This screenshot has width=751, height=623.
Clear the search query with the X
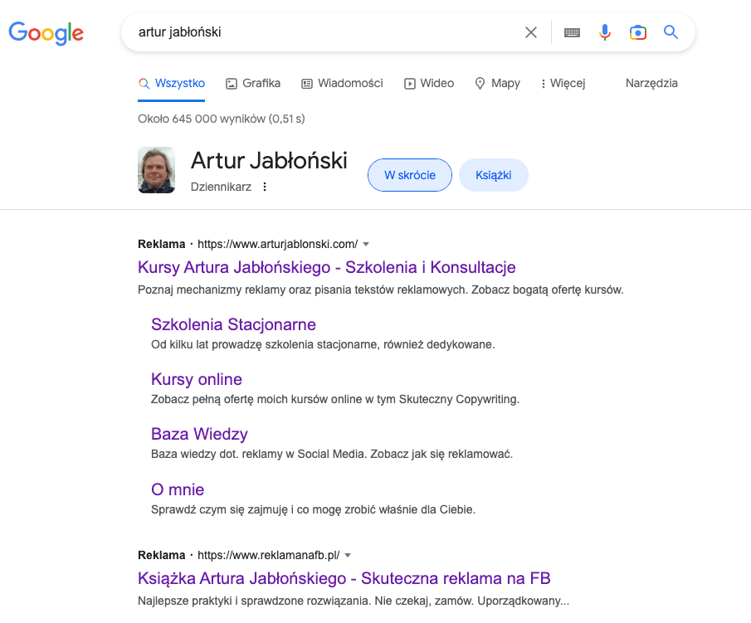click(x=531, y=32)
